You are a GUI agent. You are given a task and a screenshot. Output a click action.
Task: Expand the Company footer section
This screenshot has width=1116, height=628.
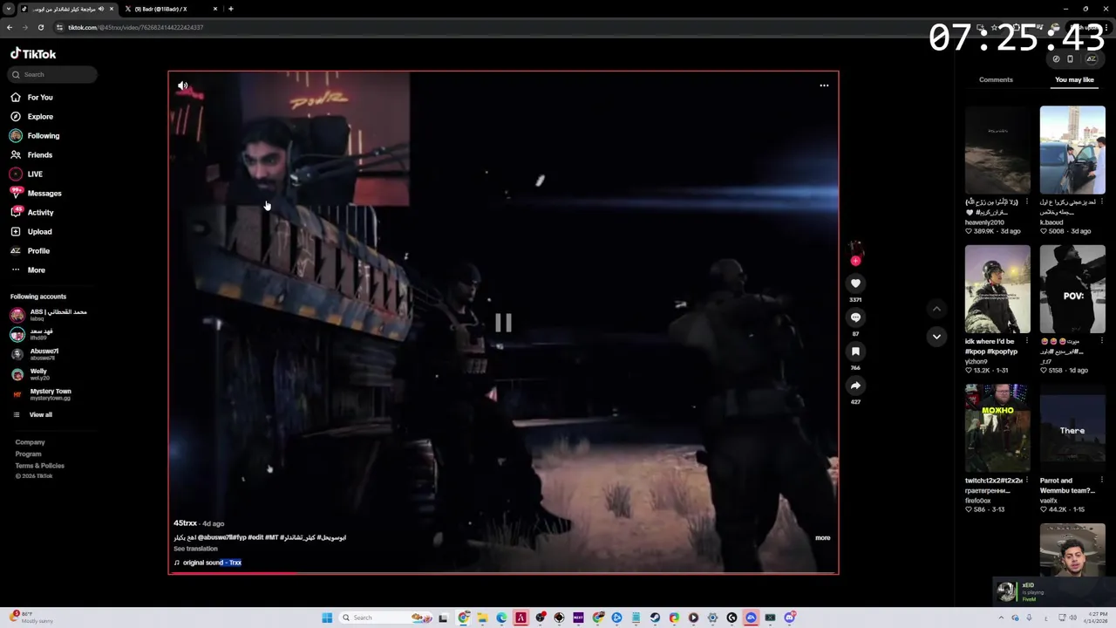30,442
